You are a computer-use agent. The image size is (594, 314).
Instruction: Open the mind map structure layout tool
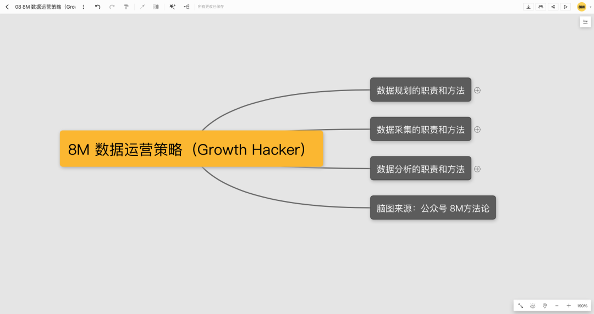coord(186,7)
